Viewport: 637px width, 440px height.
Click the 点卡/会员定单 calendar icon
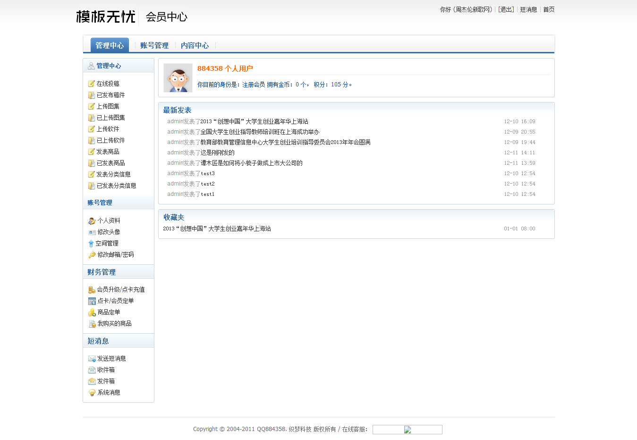pos(92,301)
